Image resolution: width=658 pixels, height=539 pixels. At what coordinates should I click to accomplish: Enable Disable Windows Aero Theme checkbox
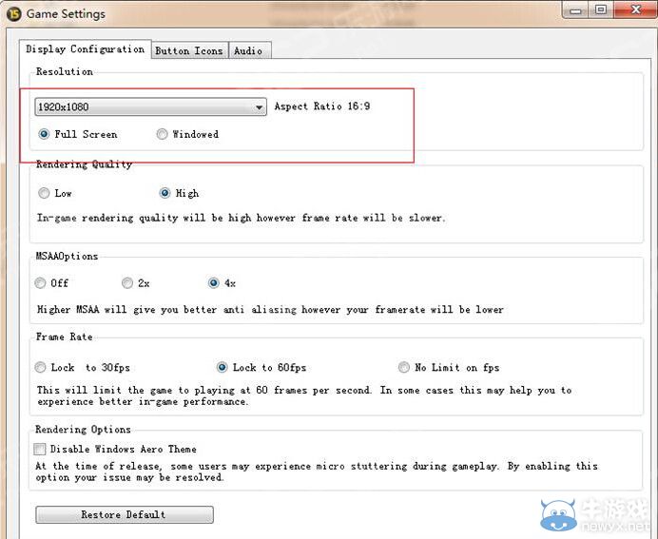(x=40, y=450)
